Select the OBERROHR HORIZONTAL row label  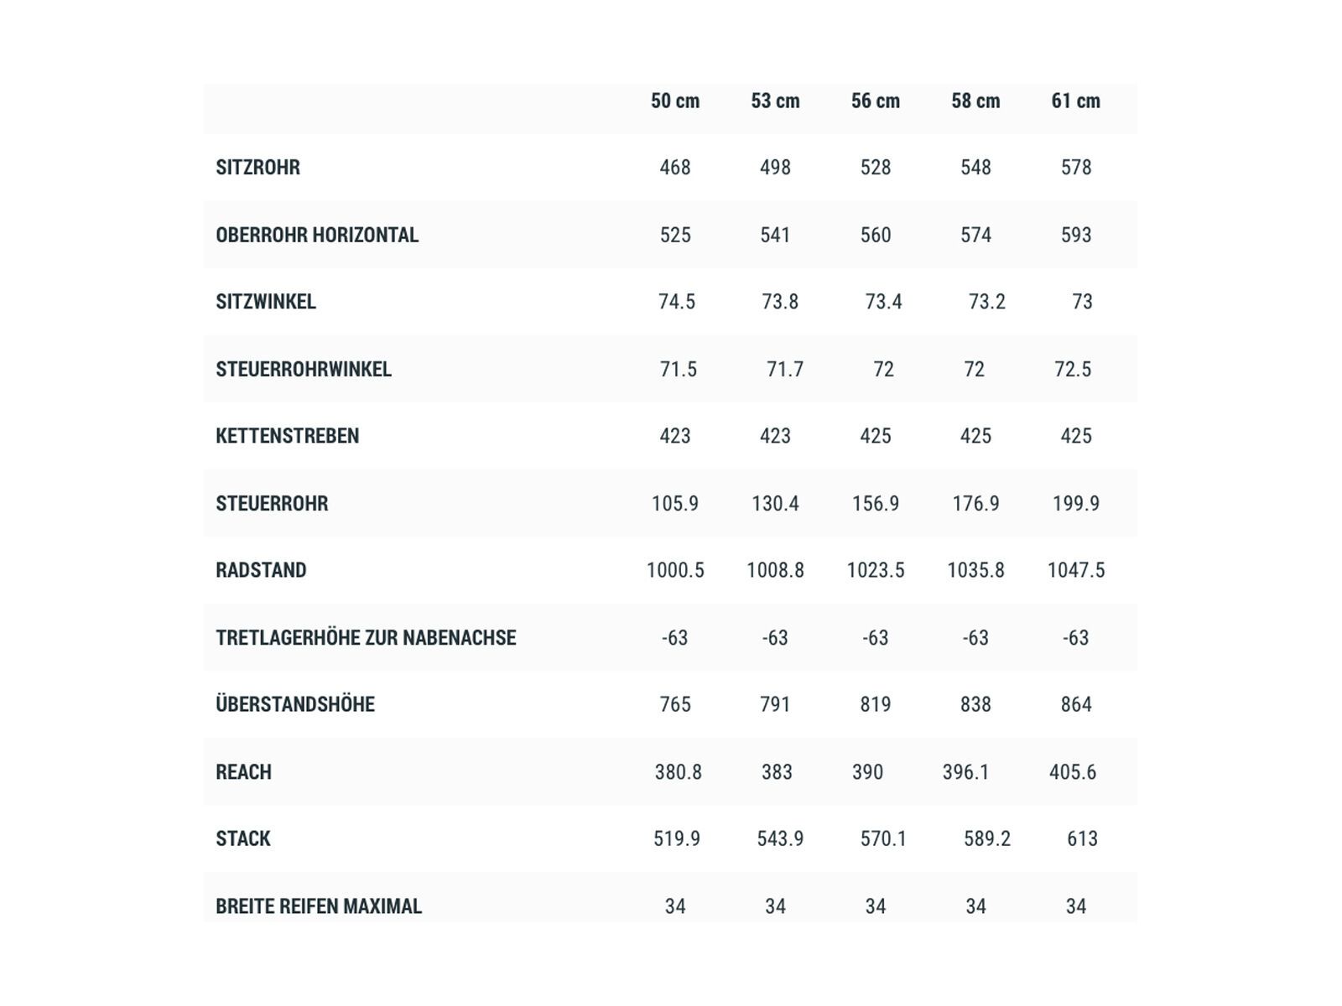click(x=317, y=235)
